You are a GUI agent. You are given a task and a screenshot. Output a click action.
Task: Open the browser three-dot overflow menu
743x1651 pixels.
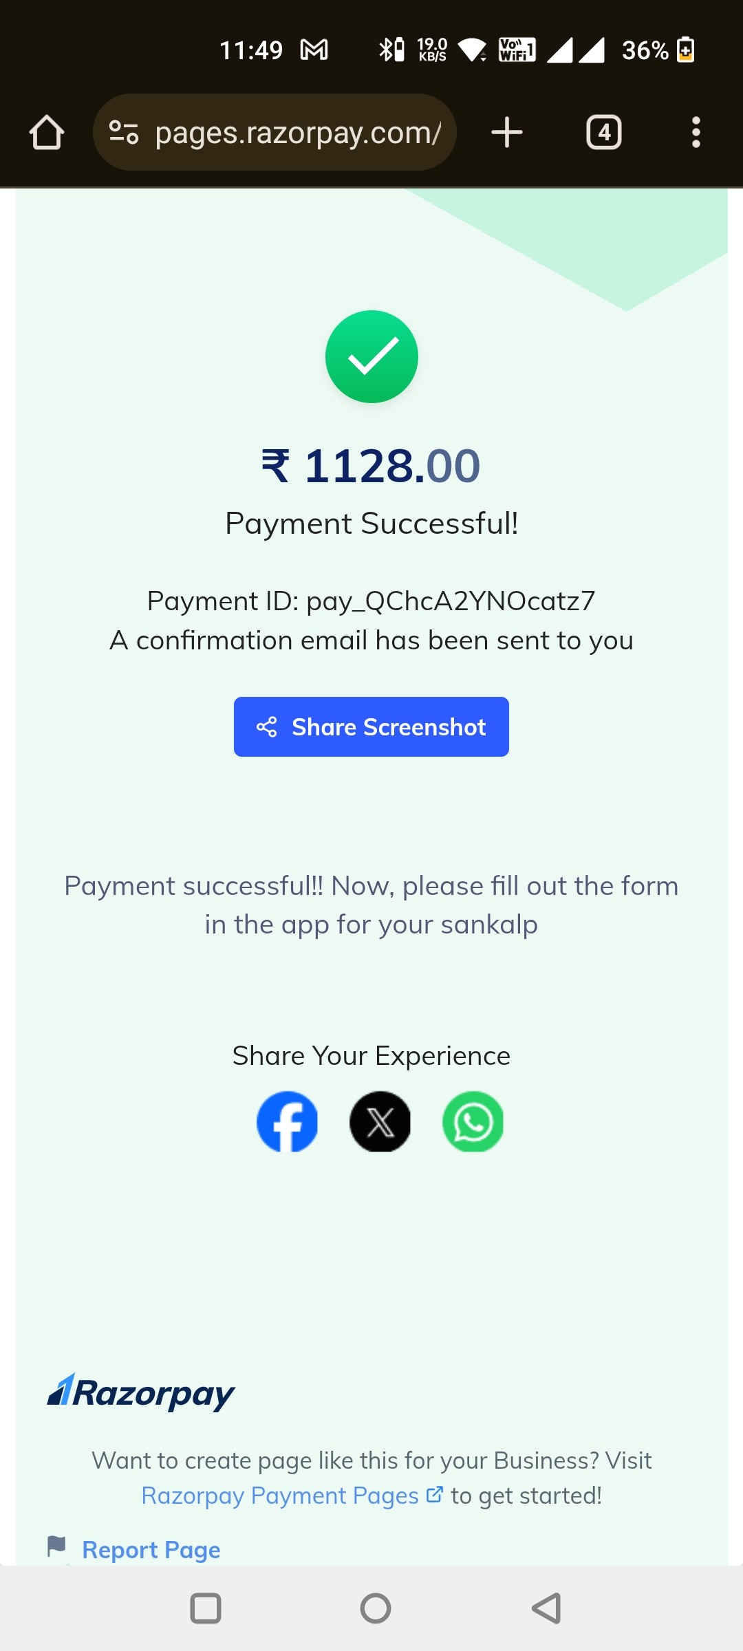click(x=696, y=132)
